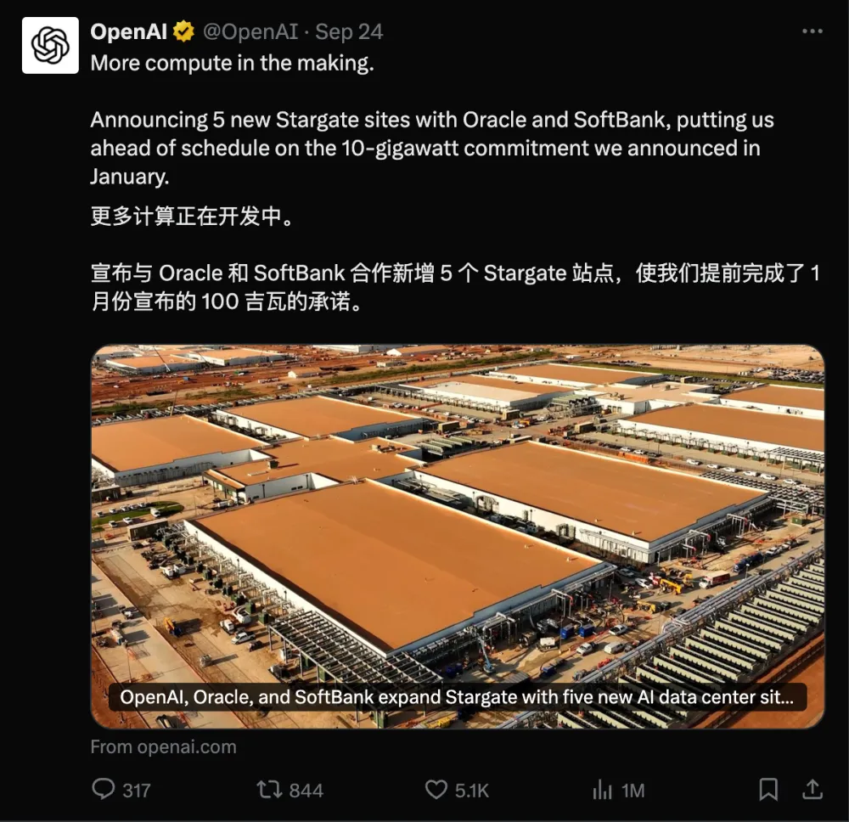Click the repost arrows icon
Viewport: 849px width, 822px height.
click(x=269, y=790)
